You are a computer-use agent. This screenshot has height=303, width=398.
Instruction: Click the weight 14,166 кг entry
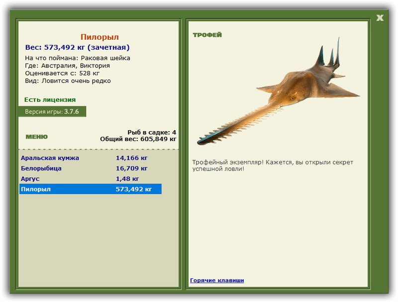pos(131,158)
